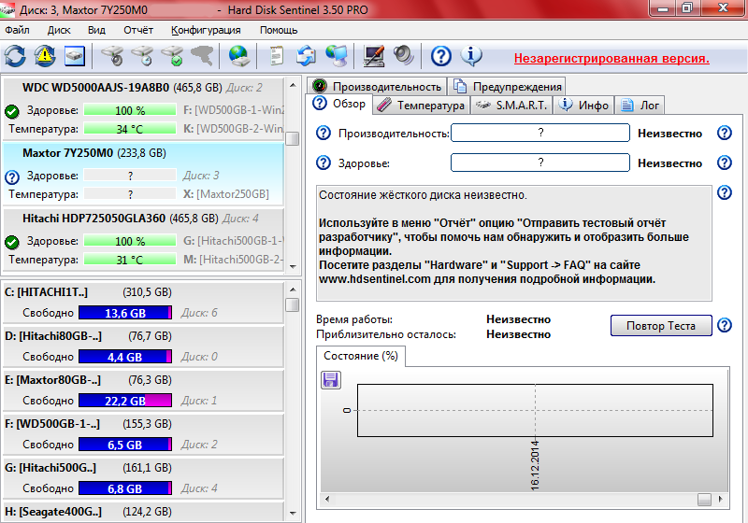
Task: Click help icon right of health Неизвестно
Action: pos(724,163)
